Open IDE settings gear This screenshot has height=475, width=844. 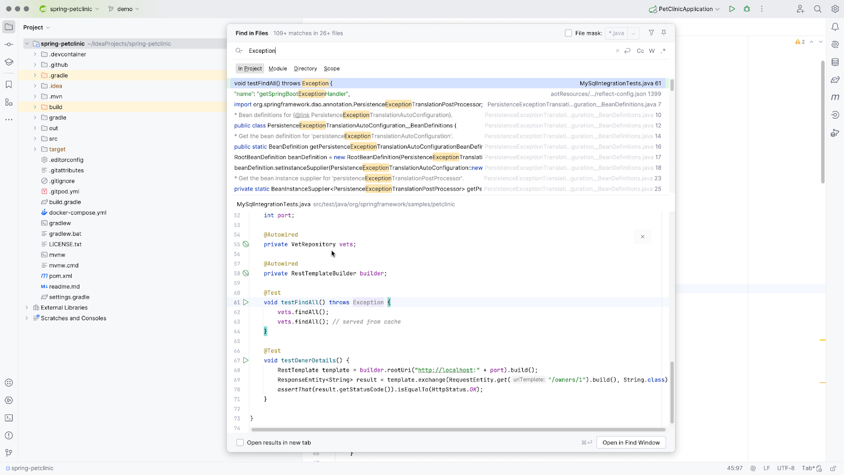[835, 9]
